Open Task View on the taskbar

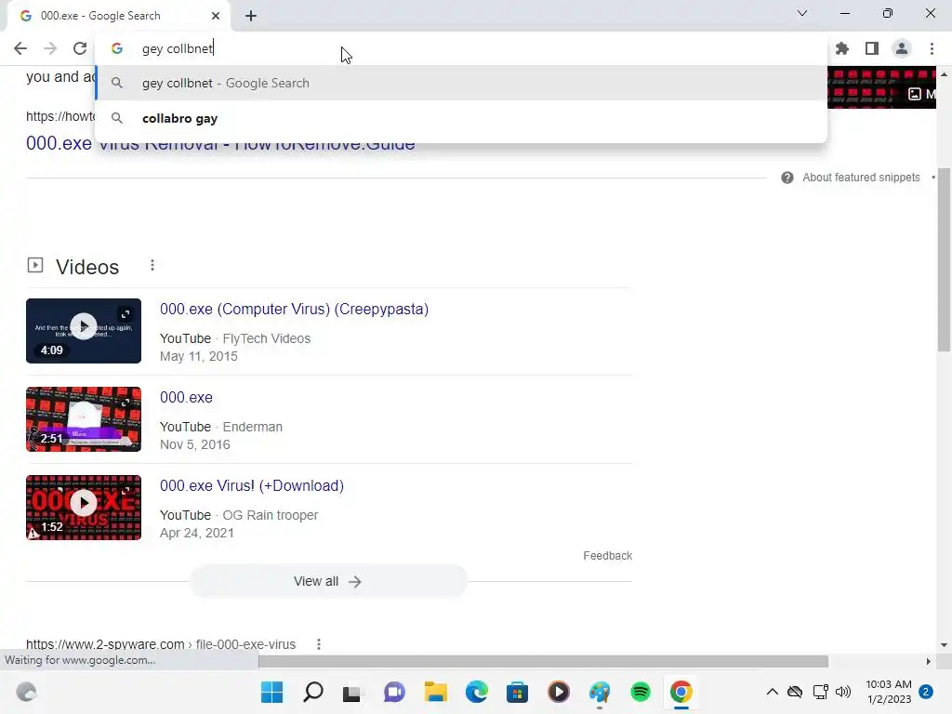click(351, 692)
